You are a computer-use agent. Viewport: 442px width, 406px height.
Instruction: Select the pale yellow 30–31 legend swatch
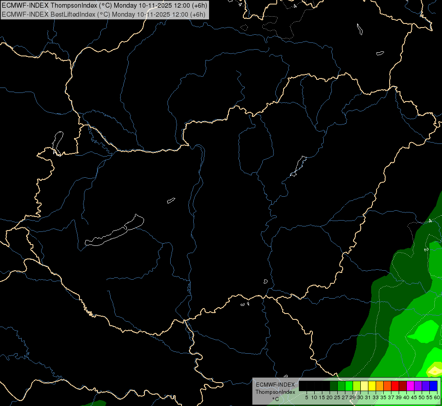coord(364,386)
